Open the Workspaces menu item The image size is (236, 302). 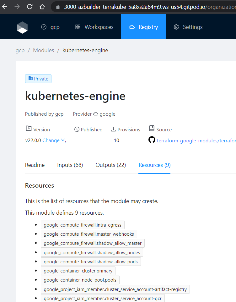(94, 27)
